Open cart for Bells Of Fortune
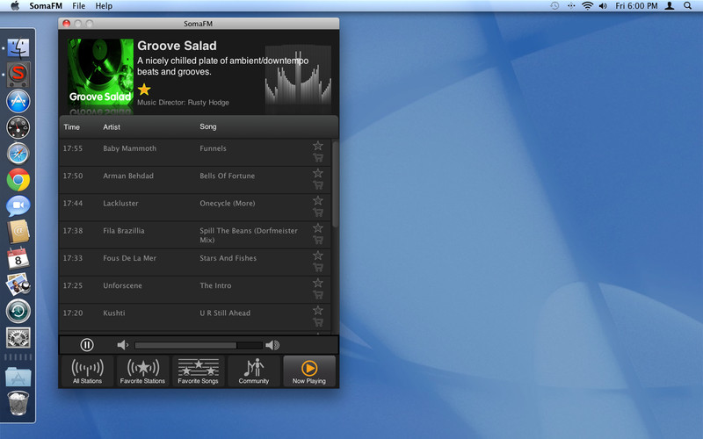The image size is (703, 439). point(318,185)
